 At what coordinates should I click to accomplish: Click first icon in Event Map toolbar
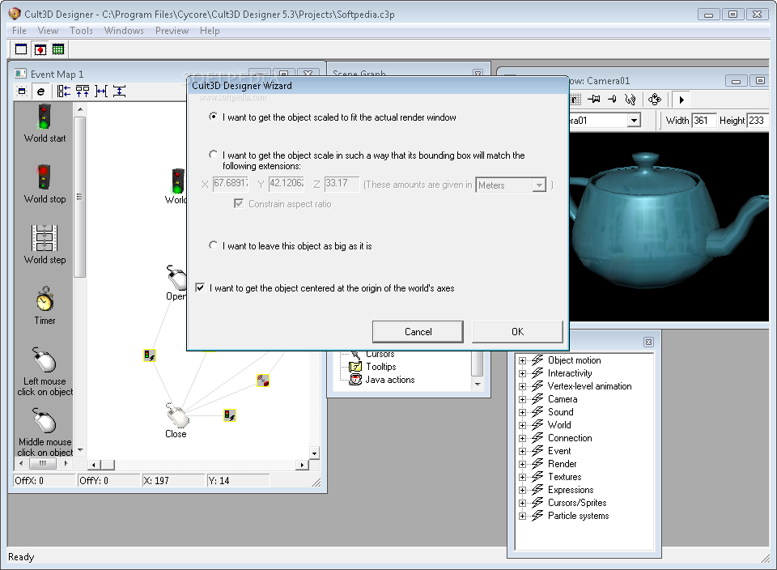pyautogui.click(x=22, y=91)
